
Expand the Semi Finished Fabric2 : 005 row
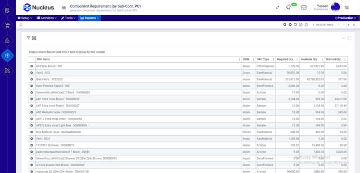click(31, 86)
